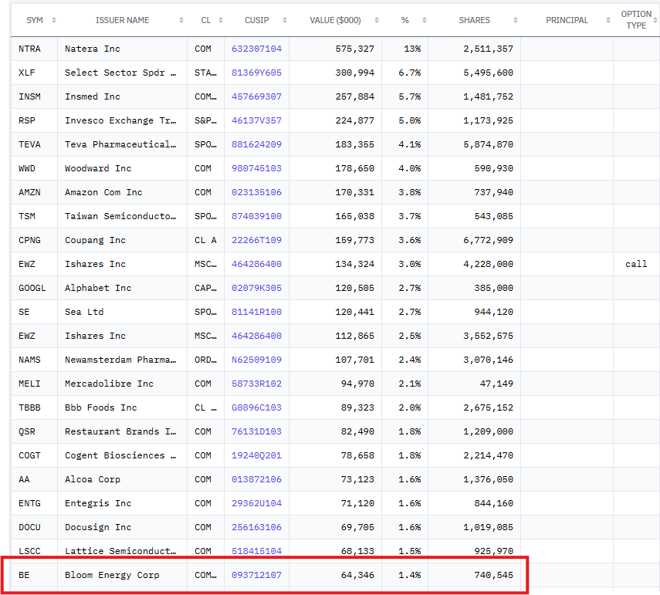660x595 pixels.
Task: Open CUSIP link 19240Q201 for Cogent
Action: 256,456
